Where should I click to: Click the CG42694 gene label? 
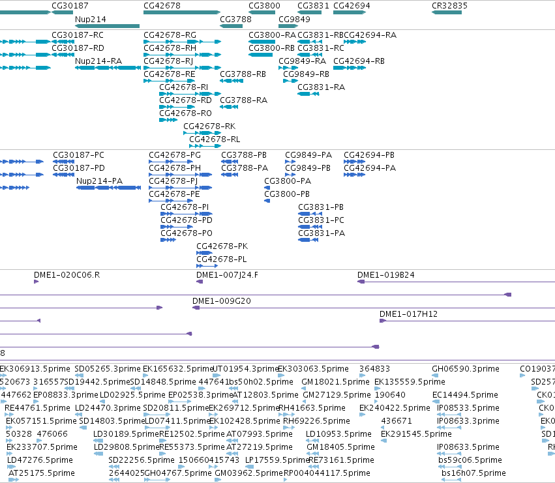pos(352,6)
